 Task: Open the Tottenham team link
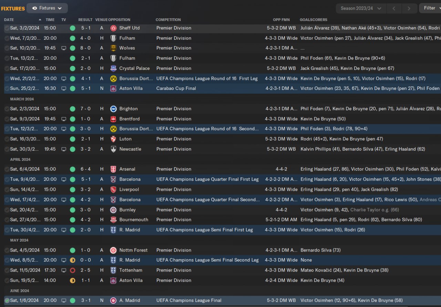pyautogui.click(x=131, y=270)
